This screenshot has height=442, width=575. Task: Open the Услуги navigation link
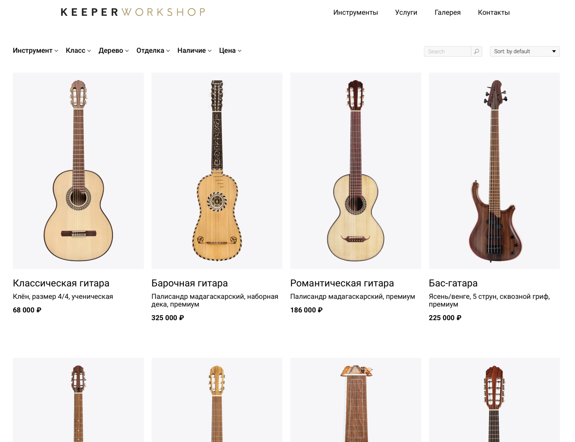point(406,13)
